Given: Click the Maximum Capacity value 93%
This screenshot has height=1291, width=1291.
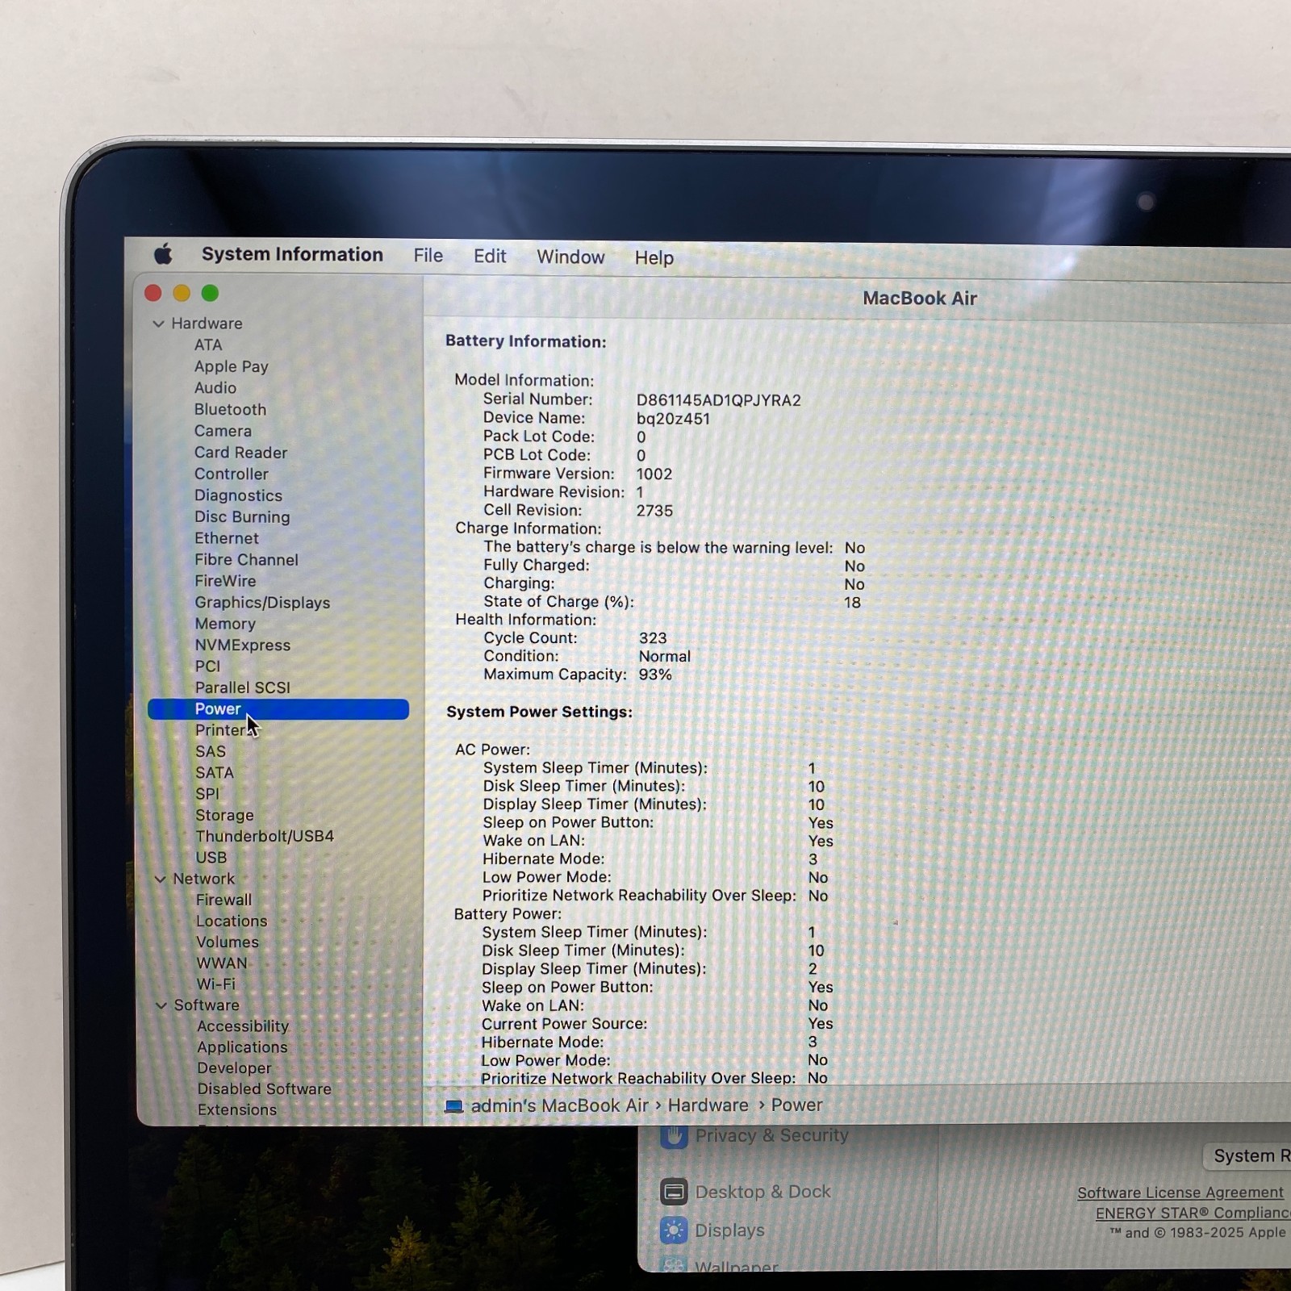Looking at the screenshot, I should click(x=655, y=675).
